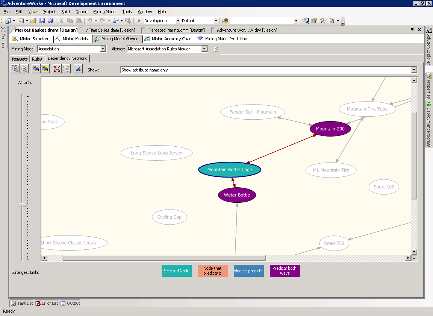This screenshot has width=433, height=316.
Task: Open Find Node binoculars icon
Action: point(79,69)
